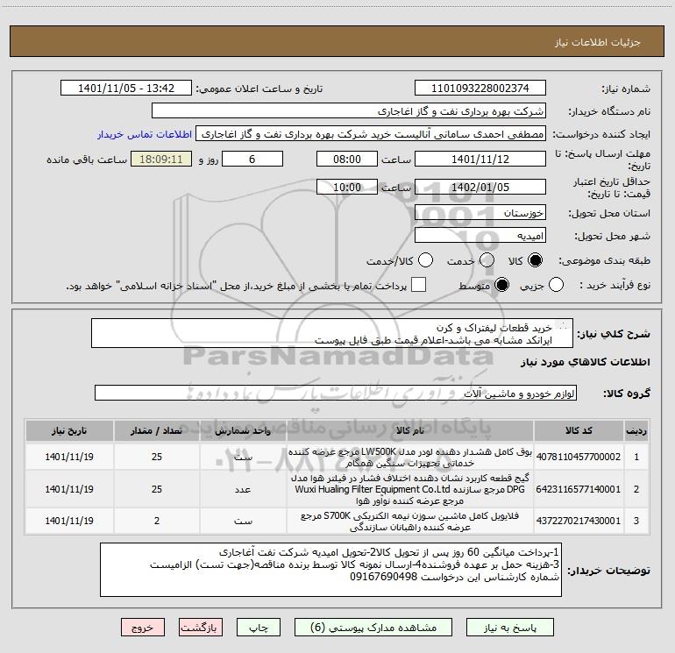The image size is (675, 653).
Task: Click the تاریخ نیاز column header
Action: coord(69,431)
